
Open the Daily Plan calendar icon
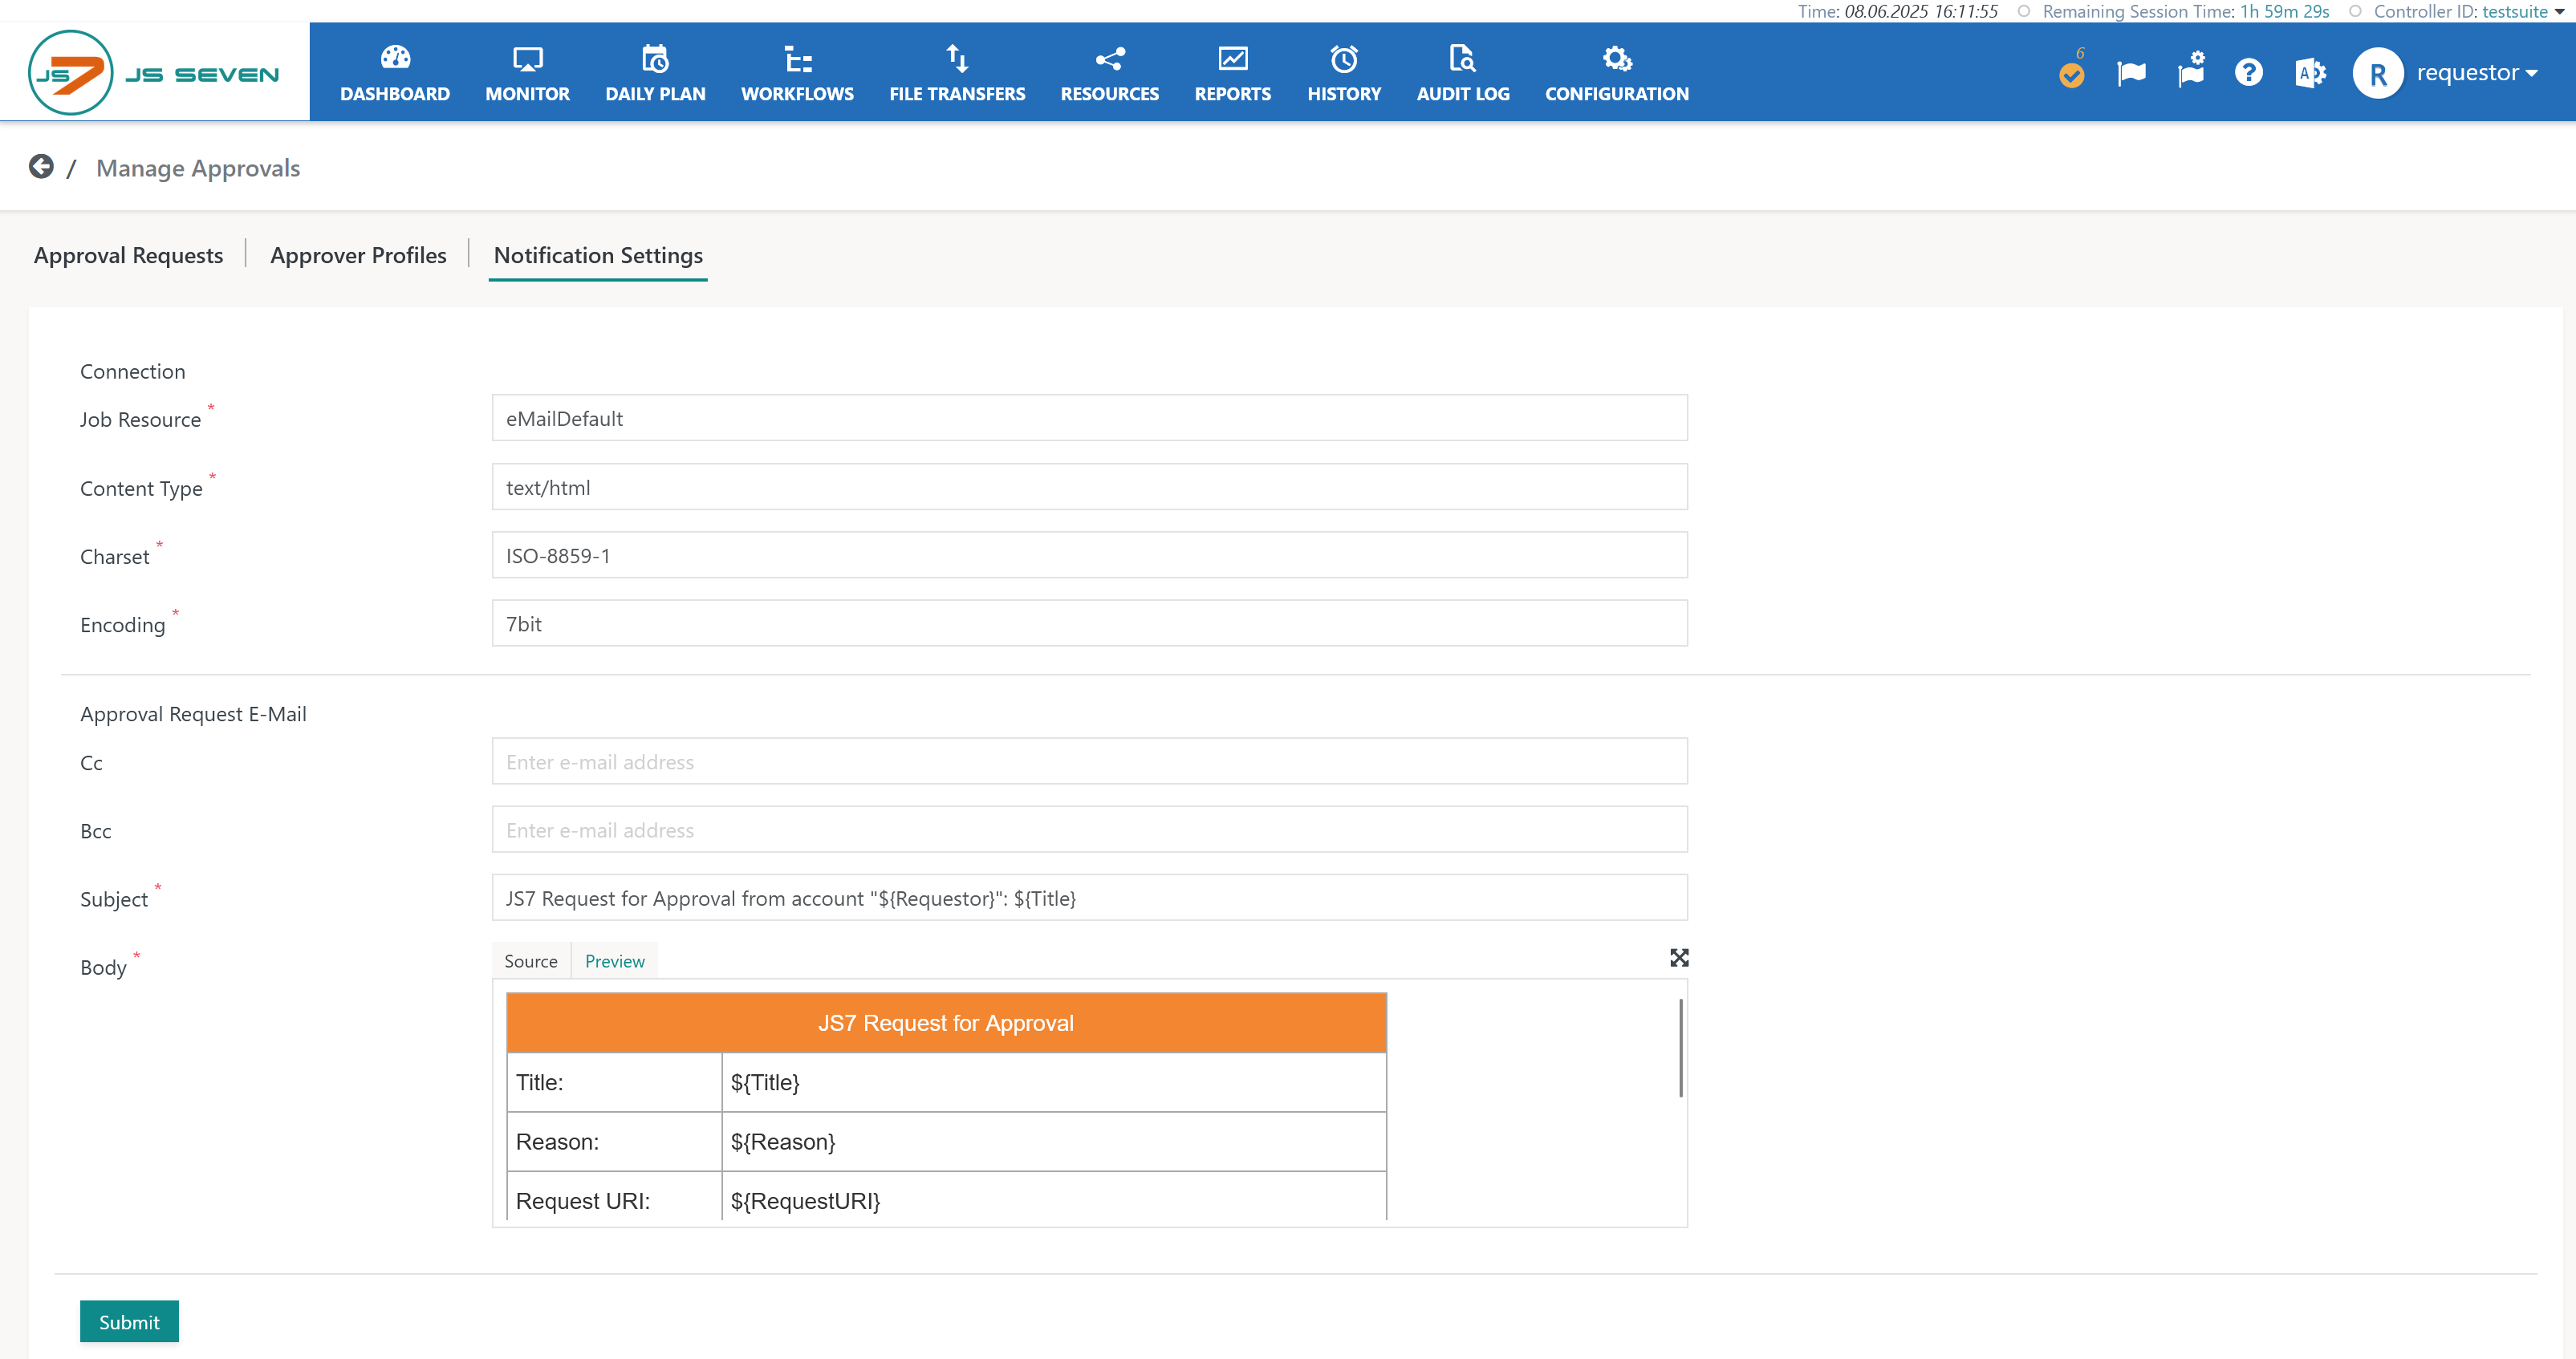coord(655,59)
